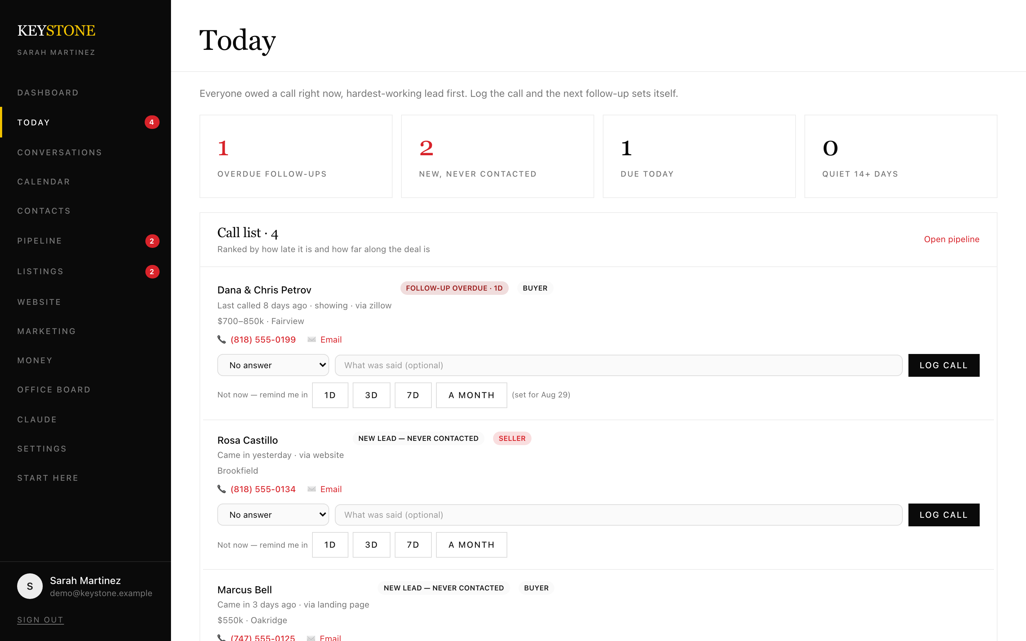This screenshot has width=1026, height=641.
Task: Open Office Board in the sidebar
Action: (x=54, y=390)
